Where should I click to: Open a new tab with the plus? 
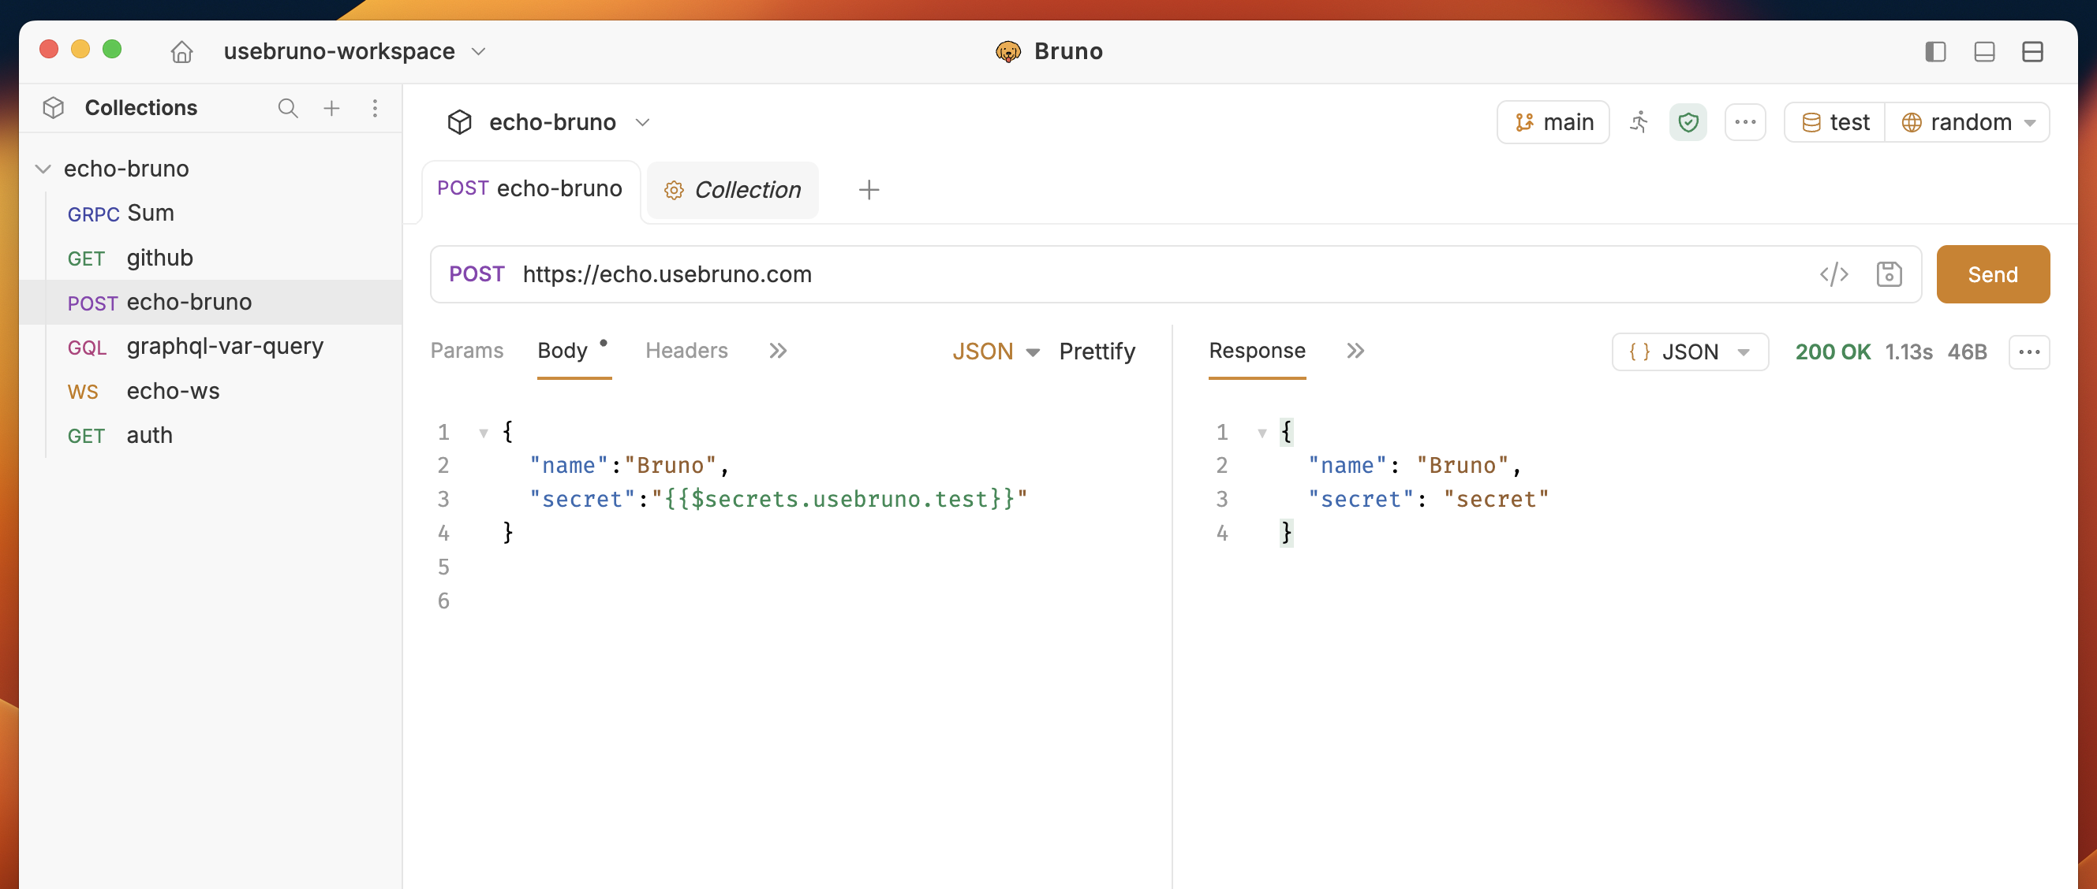click(869, 189)
